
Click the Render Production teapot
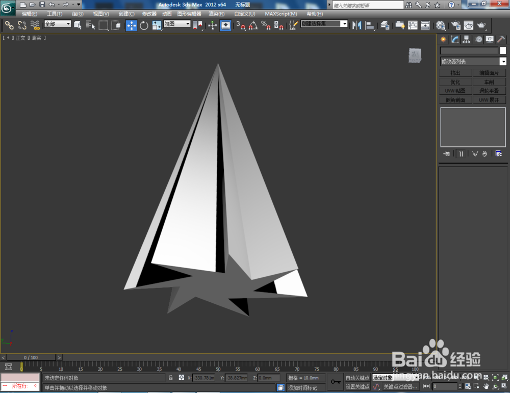point(481,25)
